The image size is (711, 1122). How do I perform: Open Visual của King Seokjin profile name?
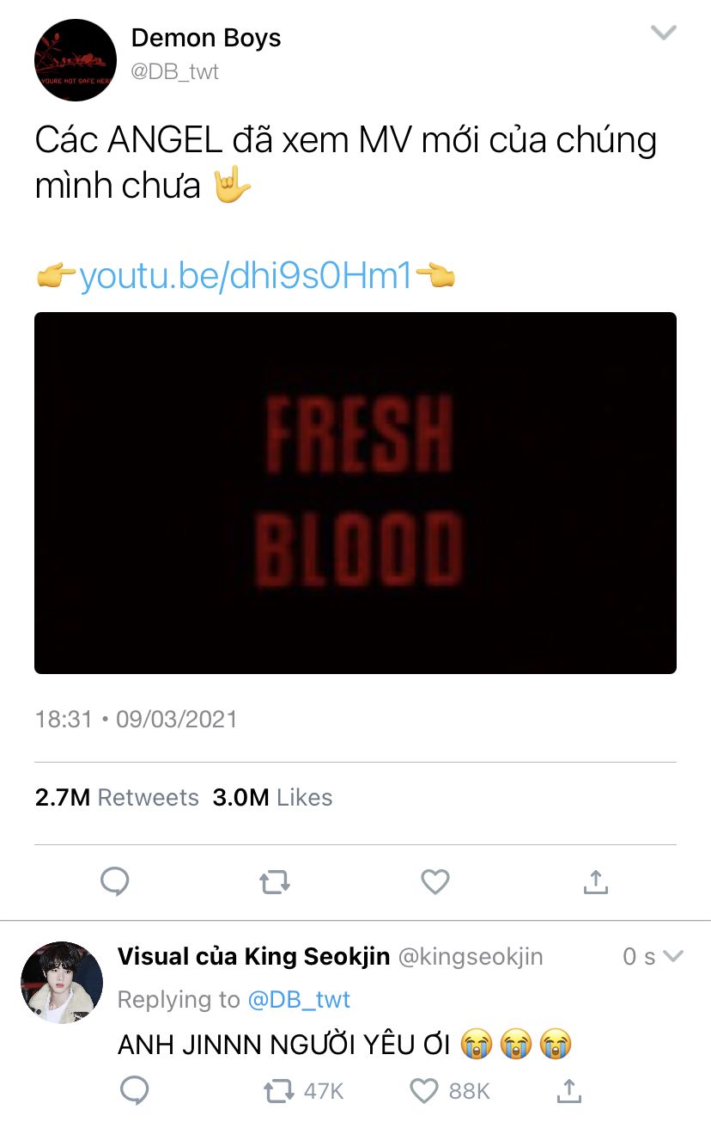pos(253,956)
